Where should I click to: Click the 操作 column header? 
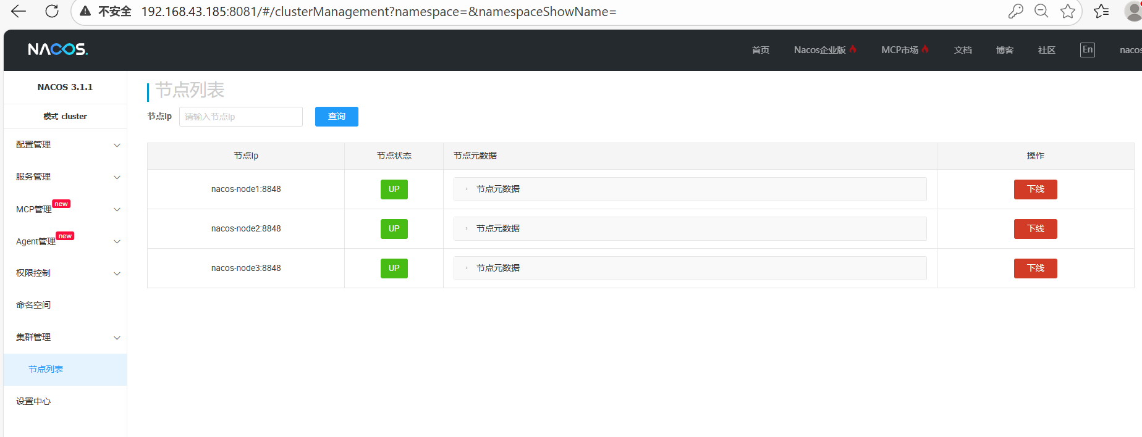pyautogui.click(x=1036, y=156)
